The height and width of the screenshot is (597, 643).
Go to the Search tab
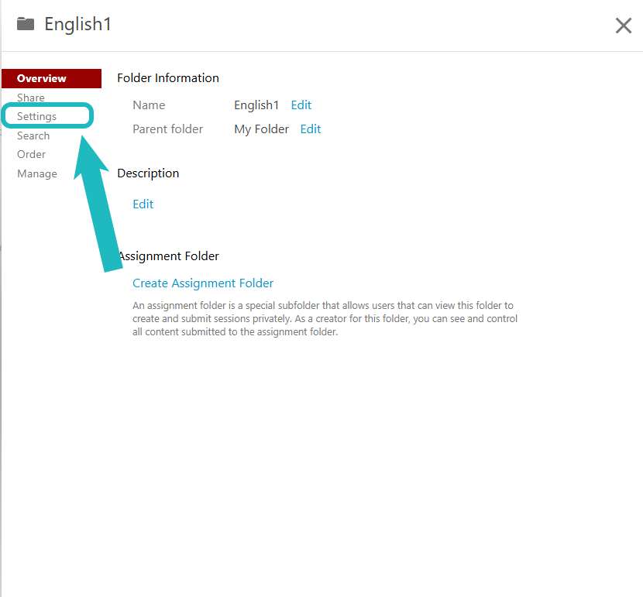pos(33,136)
